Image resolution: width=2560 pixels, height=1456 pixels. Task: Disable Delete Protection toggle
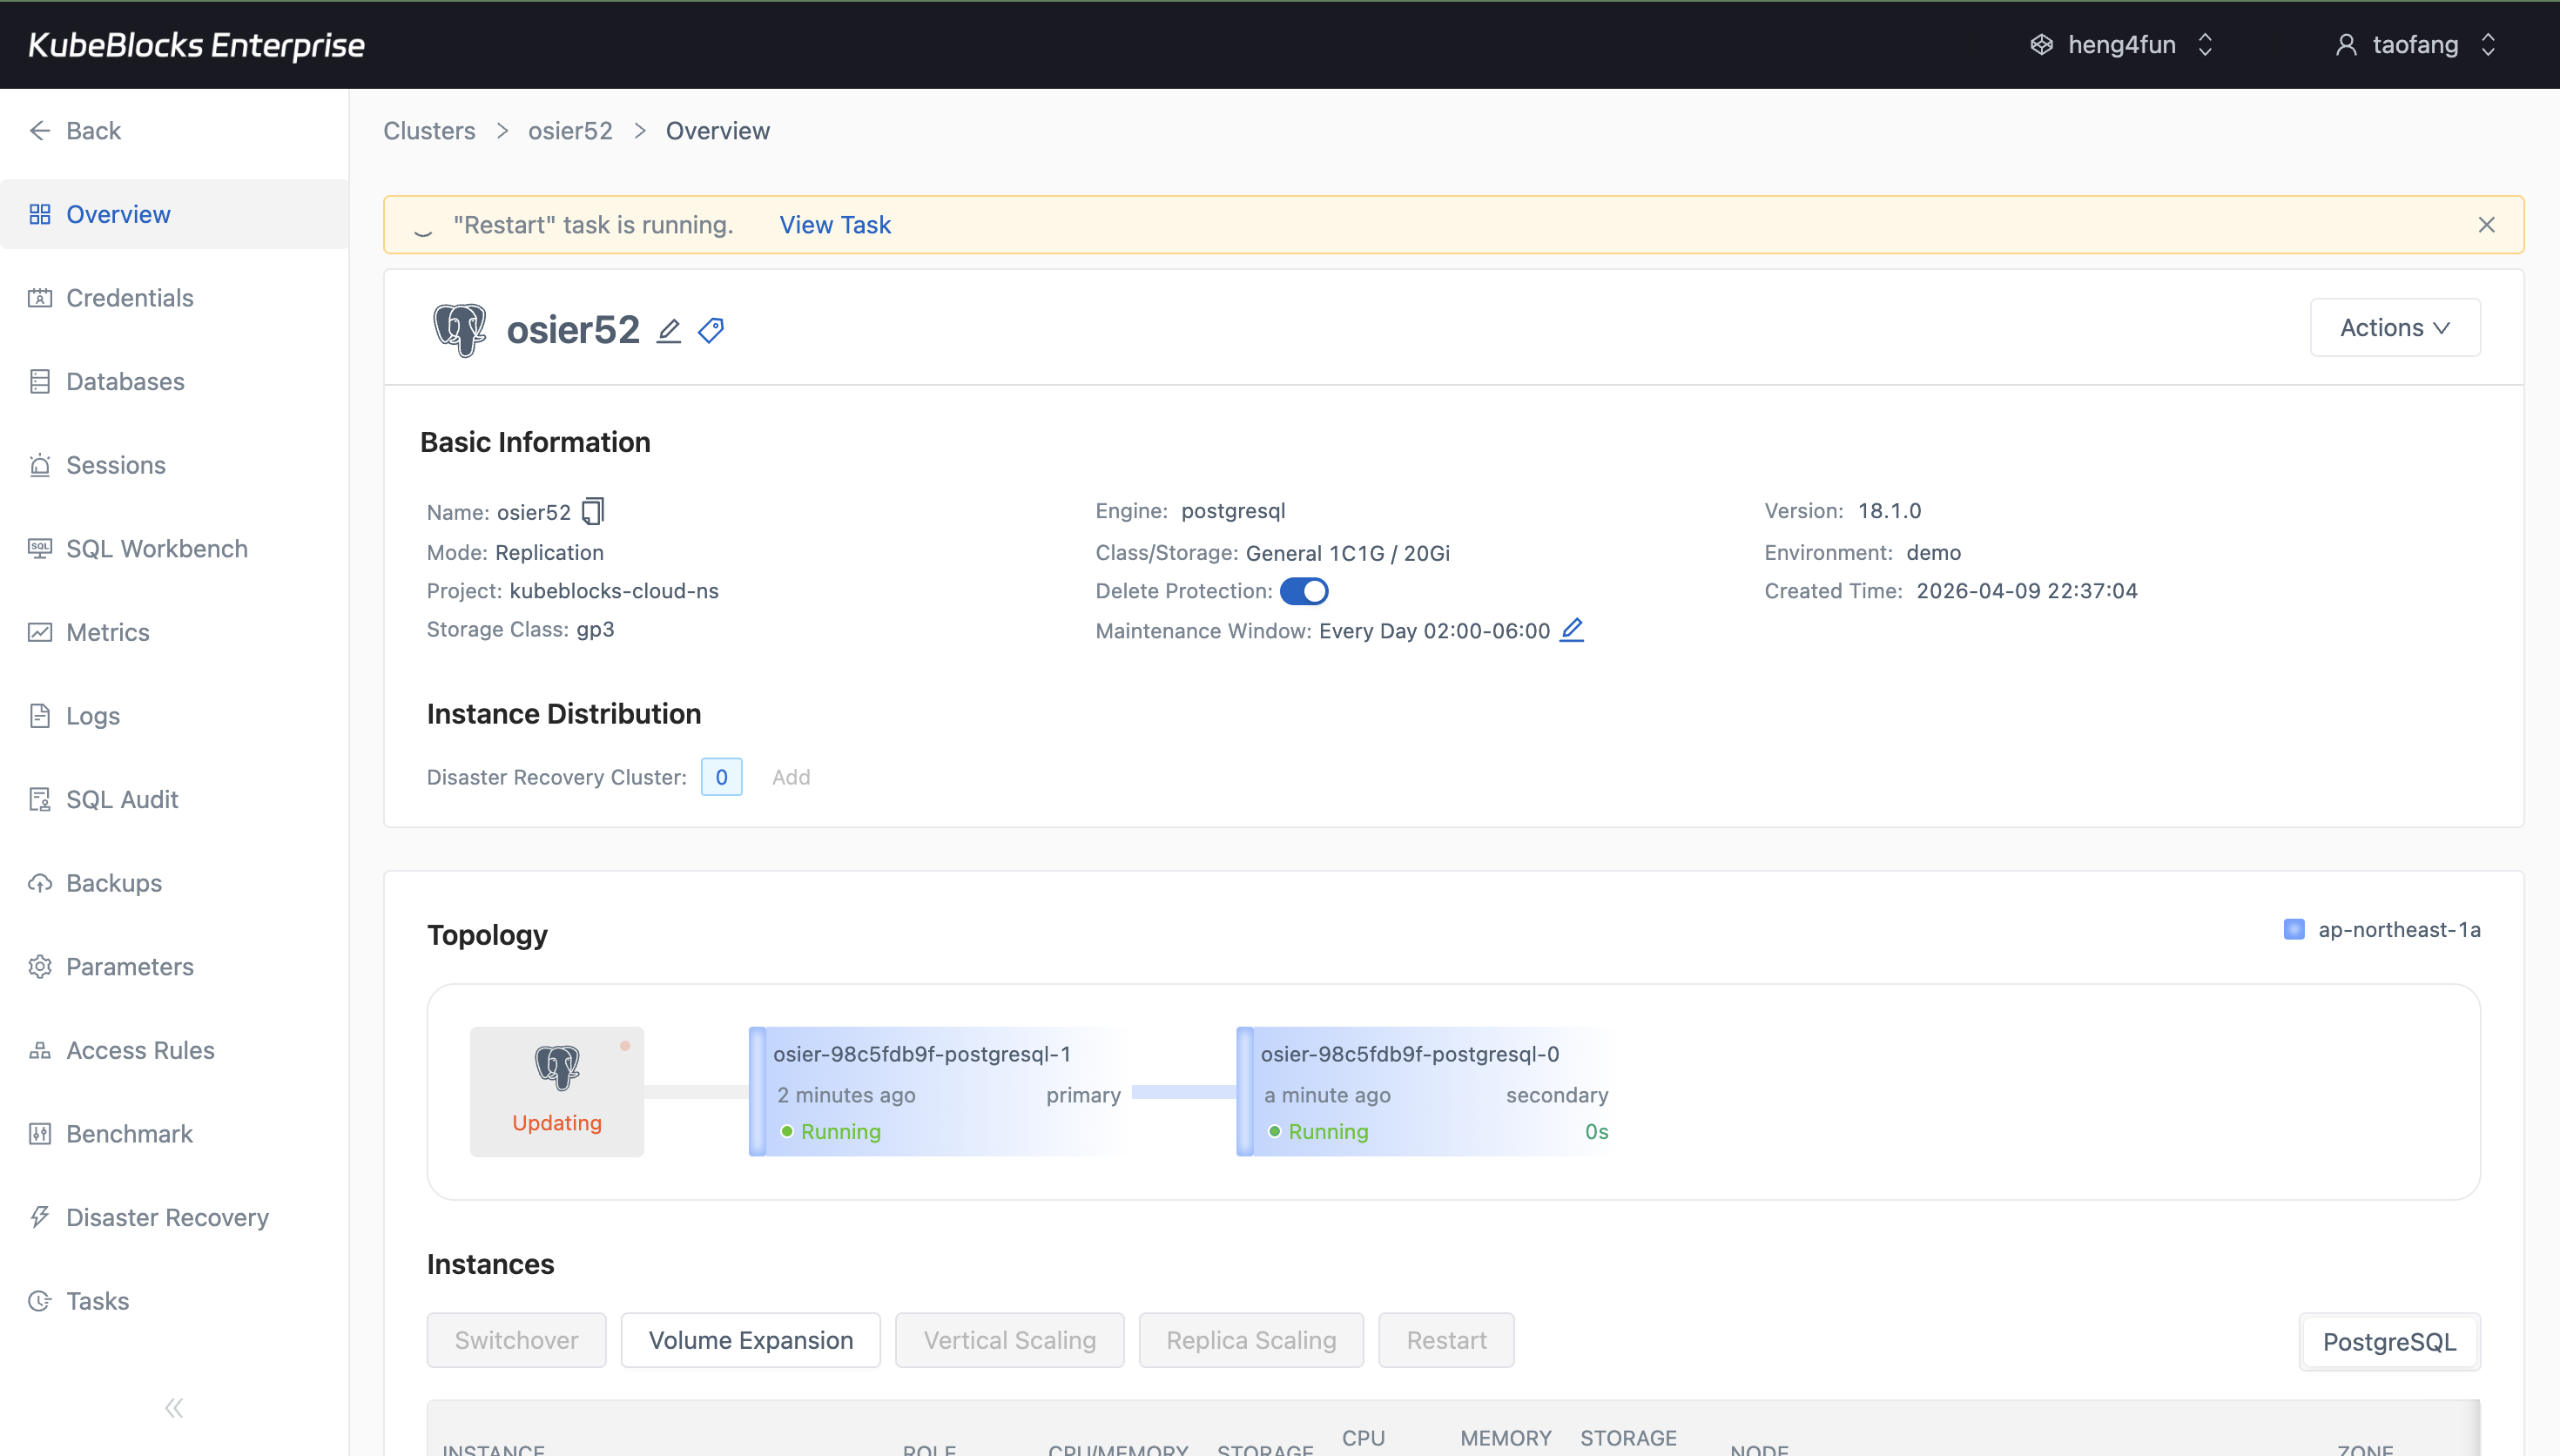(1304, 591)
